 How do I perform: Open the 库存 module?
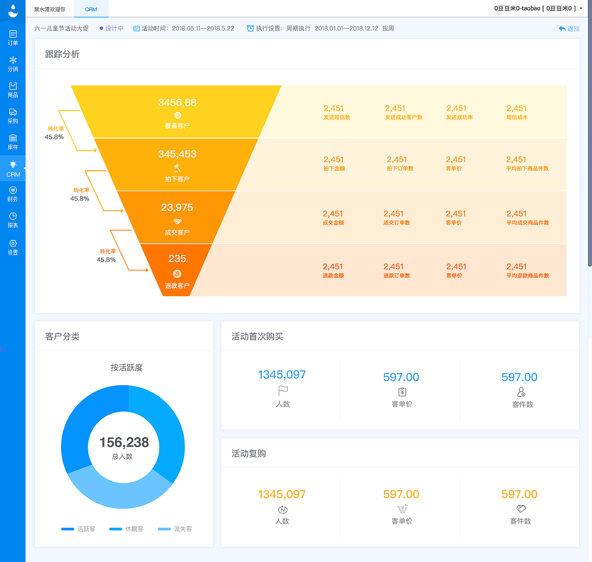pyautogui.click(x=12, y=141)
